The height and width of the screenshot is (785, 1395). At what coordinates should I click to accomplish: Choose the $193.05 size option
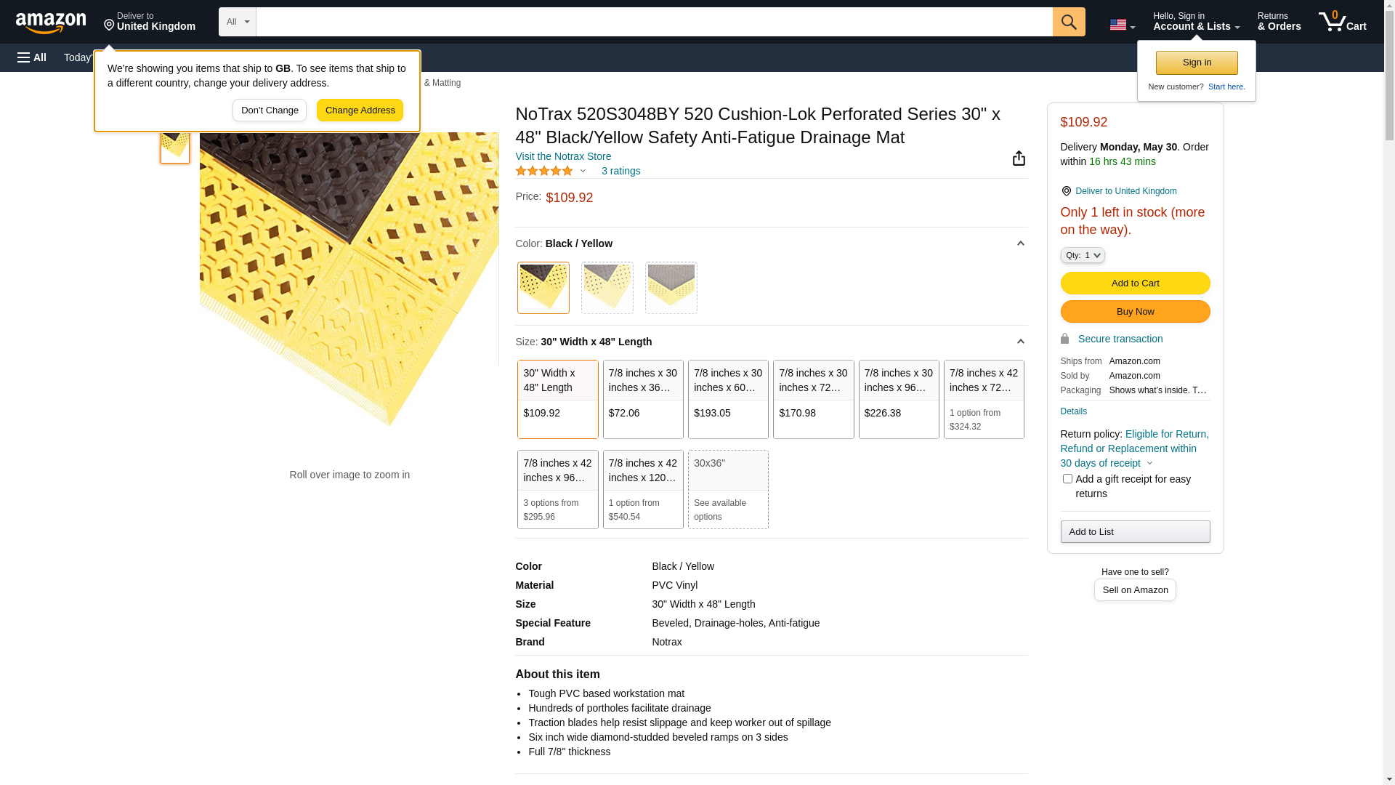coord(728,399)
